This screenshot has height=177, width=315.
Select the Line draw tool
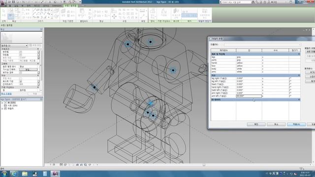[34, 10]
